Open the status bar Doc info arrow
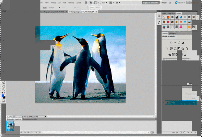This screenshot has height=137, width=202. [45, 117]
